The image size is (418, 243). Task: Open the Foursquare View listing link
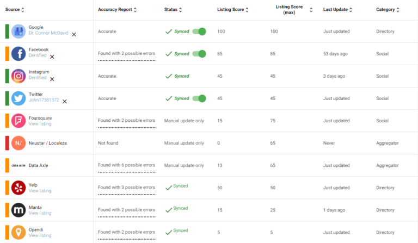point(40,124)
